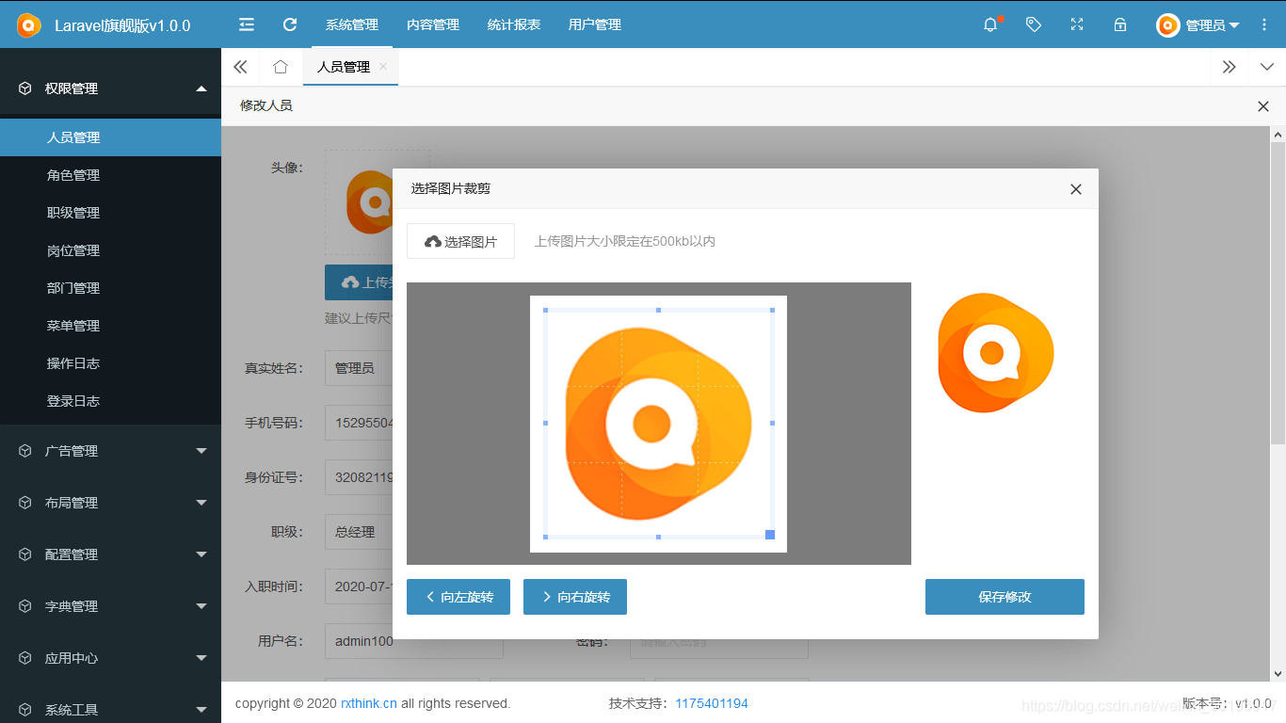Click the cube icon beside 字典管理
The width and height of the screenshot is (1286, 723).
tap(25, 606)
